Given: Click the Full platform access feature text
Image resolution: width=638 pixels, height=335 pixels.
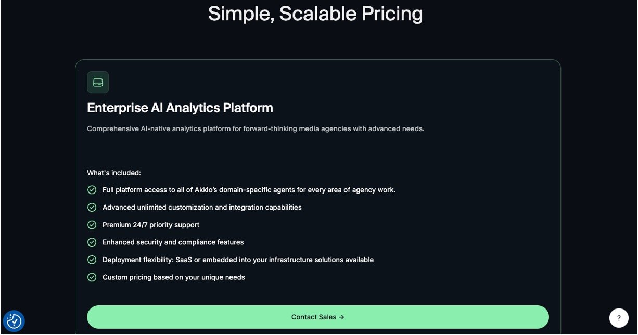Looking at the screenshot, I should [249, 190].
